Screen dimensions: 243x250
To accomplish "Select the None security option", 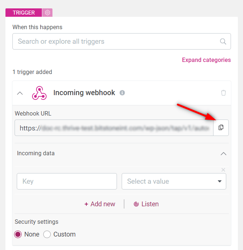I will (18, 234).
